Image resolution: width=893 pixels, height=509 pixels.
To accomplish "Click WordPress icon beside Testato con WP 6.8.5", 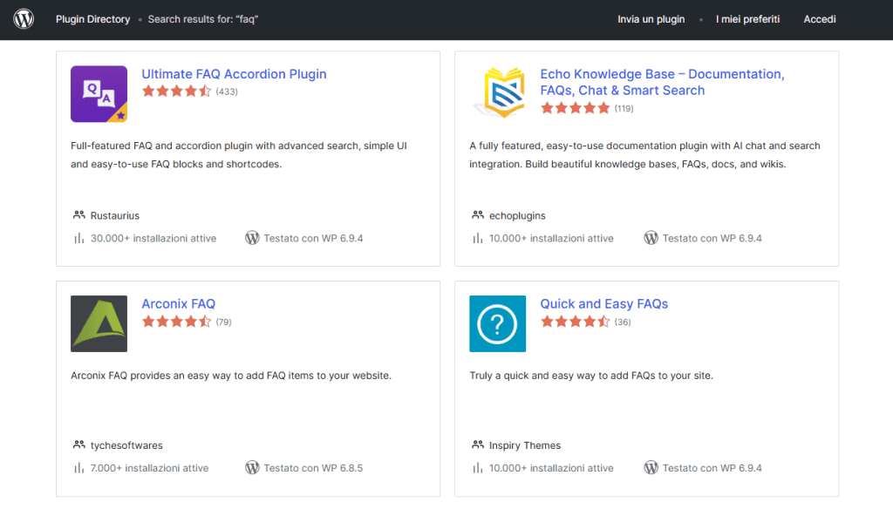I will [x=252, y=468].
